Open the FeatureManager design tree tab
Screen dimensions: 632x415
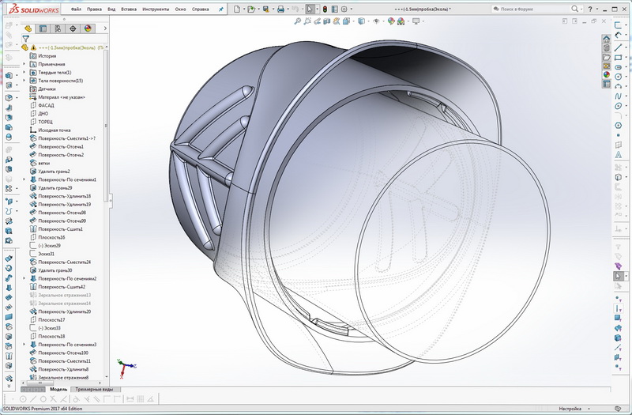[x=28, y=28]
